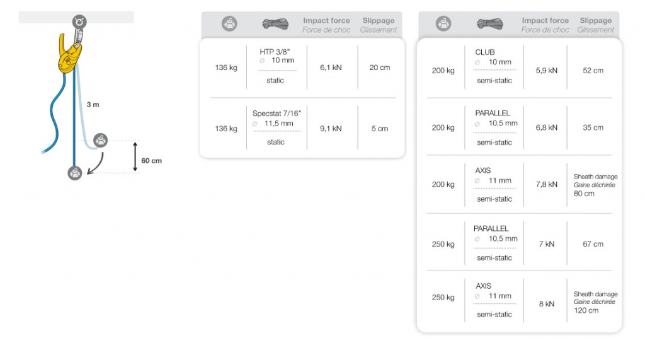Screen dimensions: 645x345
Task: Click the 3 m rope length label
Action: pos(93,105)
